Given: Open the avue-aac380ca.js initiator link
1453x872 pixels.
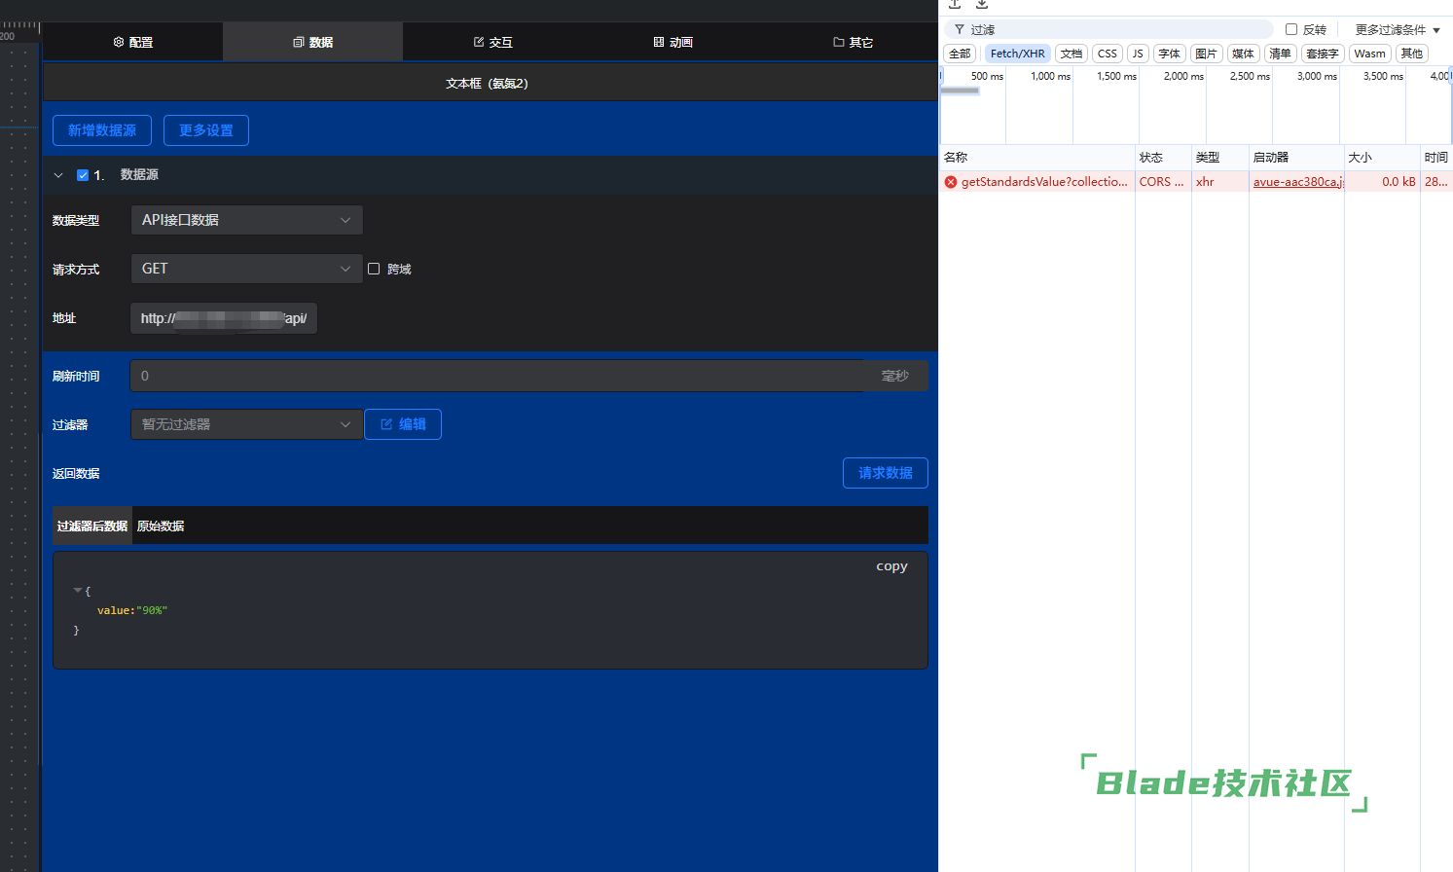Looking at the screenshot, I should [1297, 182].
